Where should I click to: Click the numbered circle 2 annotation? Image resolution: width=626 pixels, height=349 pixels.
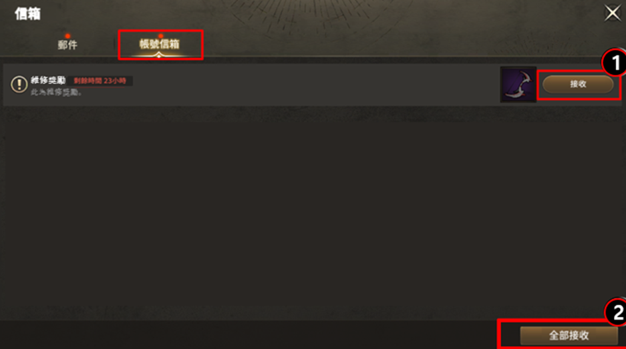616,312
